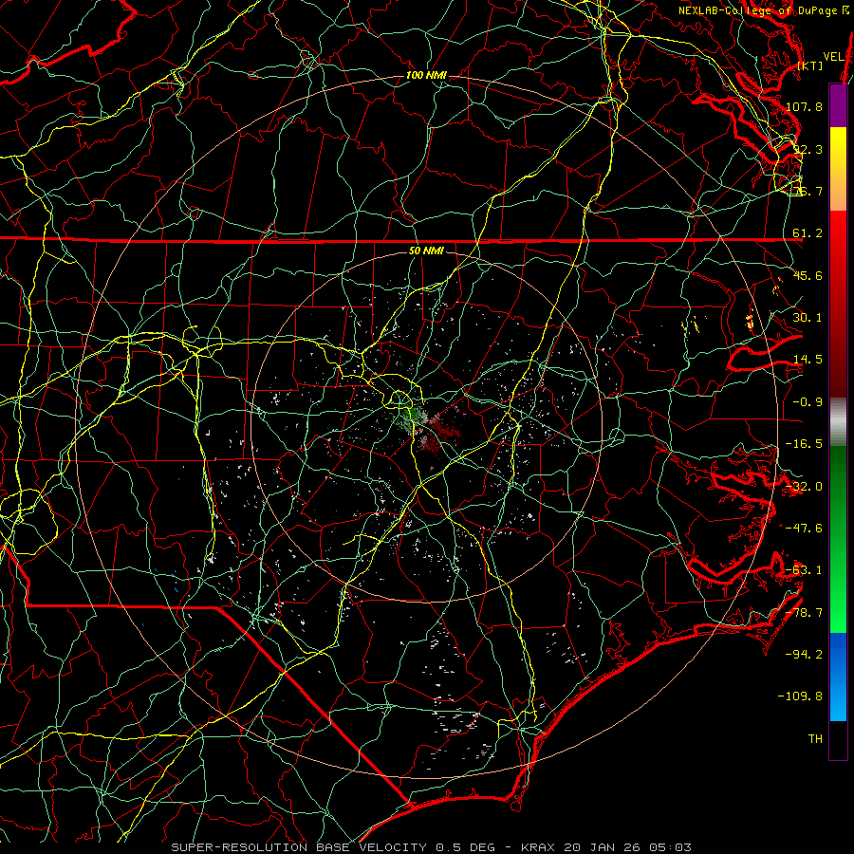854x854 pixels.
Task: Click the "50 NMI" range ring label
Action: (x=426, y=251)
